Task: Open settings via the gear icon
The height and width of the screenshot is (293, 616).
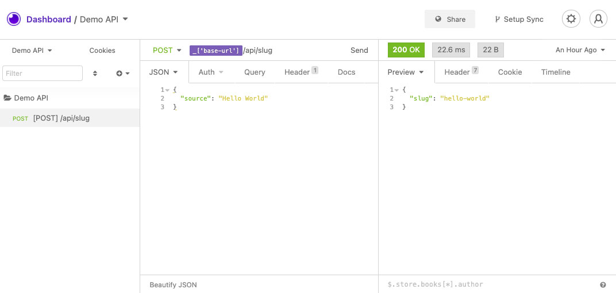Action: tap(571, 19)
